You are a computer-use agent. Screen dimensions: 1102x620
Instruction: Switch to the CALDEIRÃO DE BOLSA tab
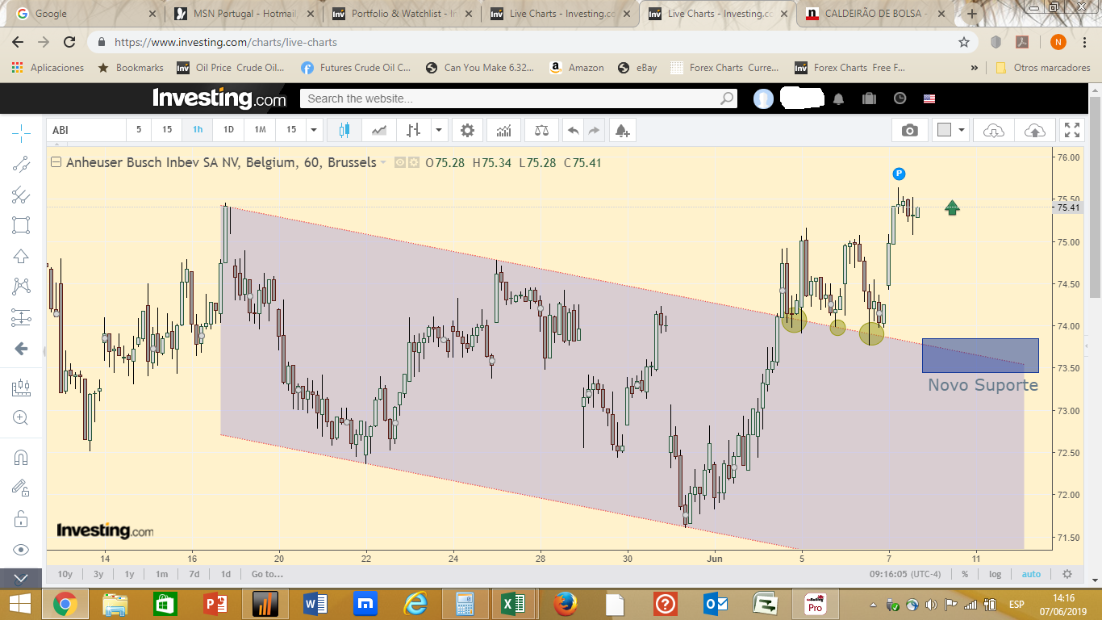(x=877, y=14)
